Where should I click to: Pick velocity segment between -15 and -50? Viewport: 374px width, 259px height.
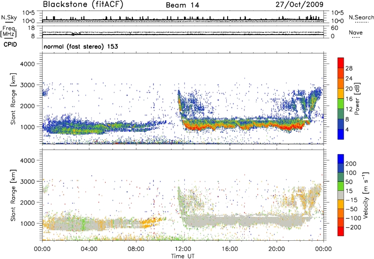tap(341, 204)
